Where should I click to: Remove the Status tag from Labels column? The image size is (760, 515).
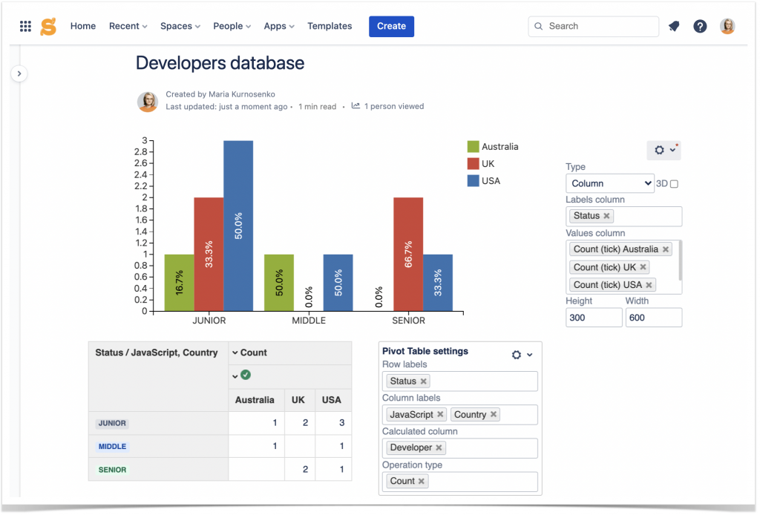pyautogui.click(x=605, y=215)
